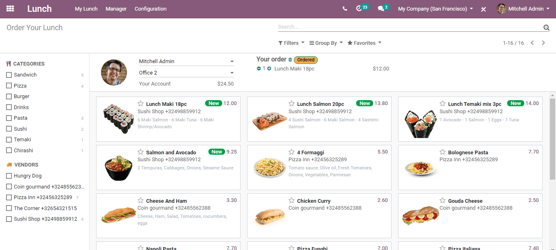Star the 4 Formaggi pizza
Screen dimensions: 556x250
pos(291,152)
